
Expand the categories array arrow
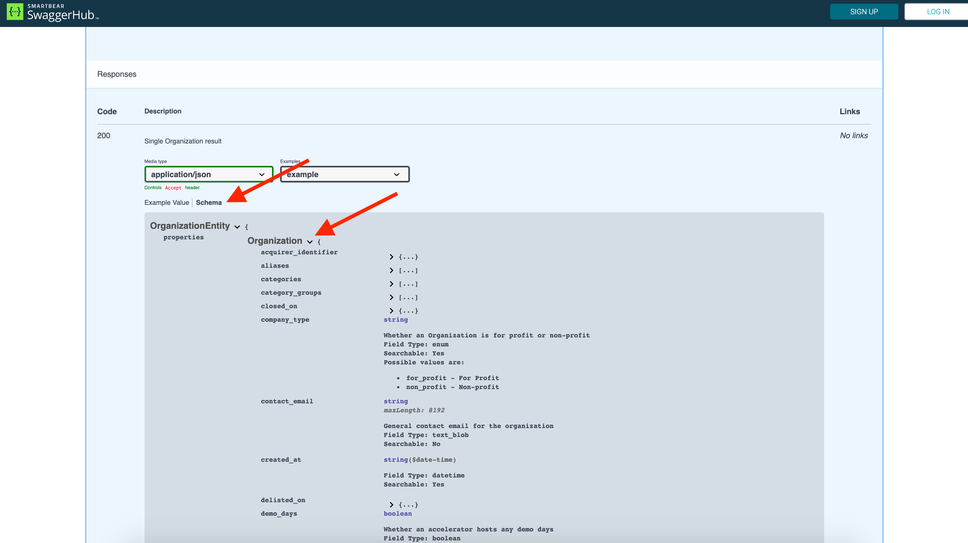pos(391,284)
